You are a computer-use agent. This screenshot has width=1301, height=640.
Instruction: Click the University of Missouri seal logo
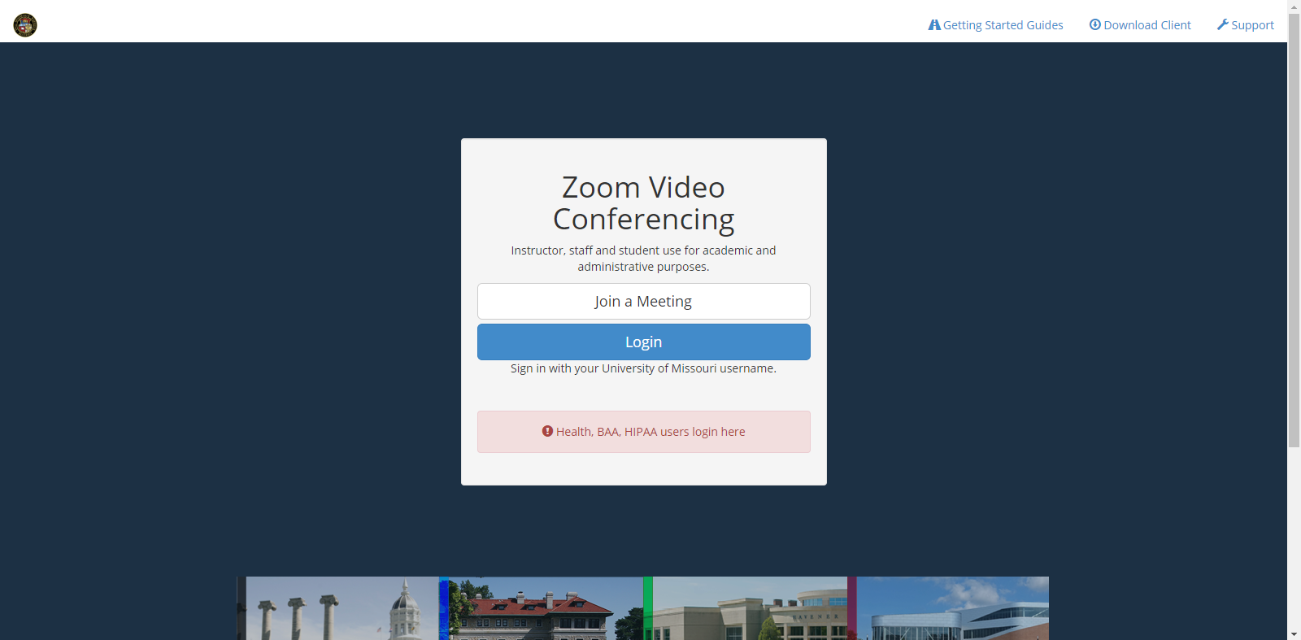click(x=25, y=25)
